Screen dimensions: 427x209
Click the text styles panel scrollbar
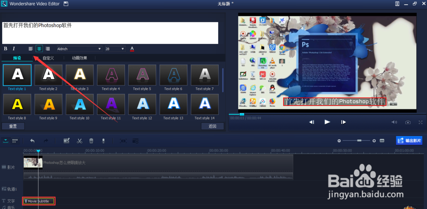(x=223, y=80)
